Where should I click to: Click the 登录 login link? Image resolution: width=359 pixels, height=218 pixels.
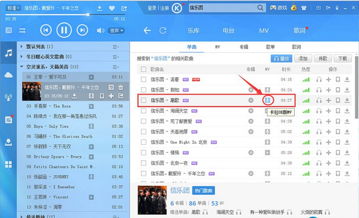152,8
